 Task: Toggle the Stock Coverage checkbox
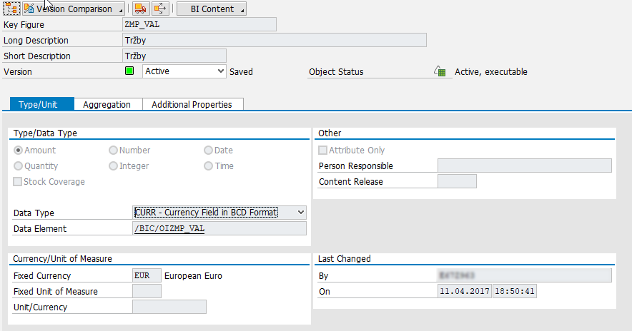[x=19, y=182]
